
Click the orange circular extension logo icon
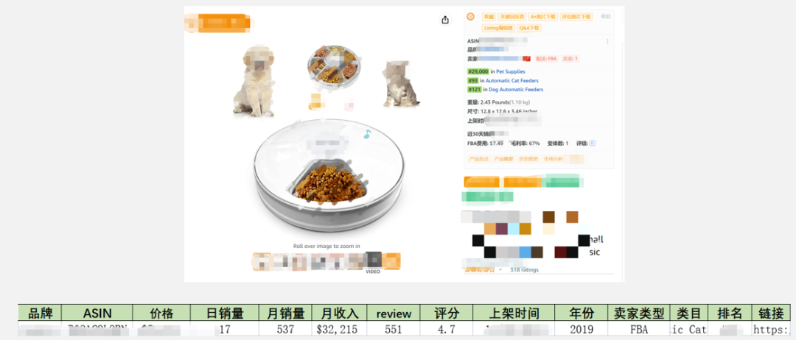(x=470, y=17)
